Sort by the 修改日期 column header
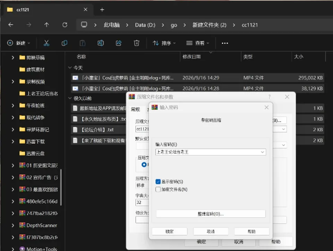The image size is (333, 251). point(191,56)
